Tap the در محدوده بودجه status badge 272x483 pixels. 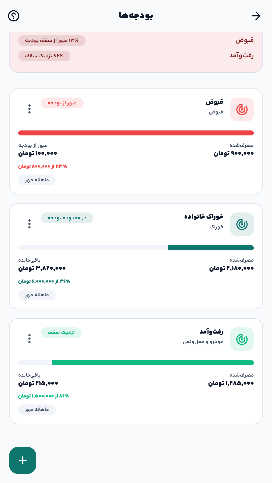pyautogui.click(x=67, y=218)
